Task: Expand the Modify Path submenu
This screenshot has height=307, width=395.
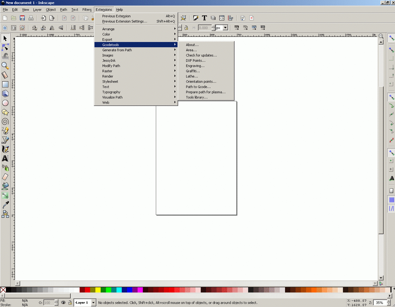Action: click(136, 66)
